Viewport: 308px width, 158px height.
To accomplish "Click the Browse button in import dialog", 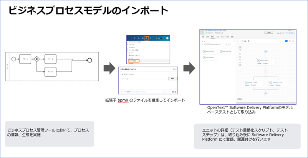I will tap(172, 78).
